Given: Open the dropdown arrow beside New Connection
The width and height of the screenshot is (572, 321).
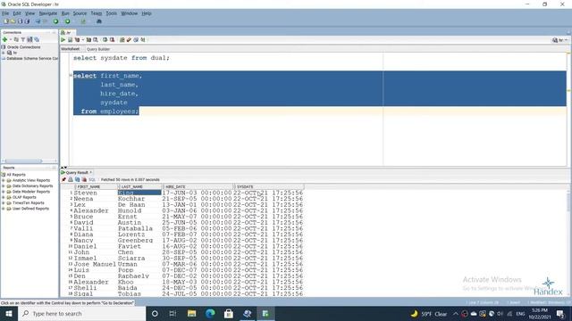Looking at the screenshot, I should pyautogui.click(x=11, y=39).
